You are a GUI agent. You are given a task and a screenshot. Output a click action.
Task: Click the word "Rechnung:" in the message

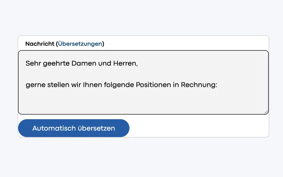tap(199, 85)
